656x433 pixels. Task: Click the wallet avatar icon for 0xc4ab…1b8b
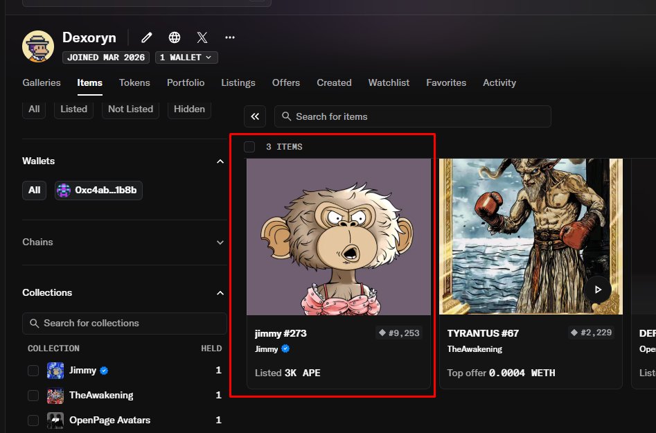tap(64, 191)
